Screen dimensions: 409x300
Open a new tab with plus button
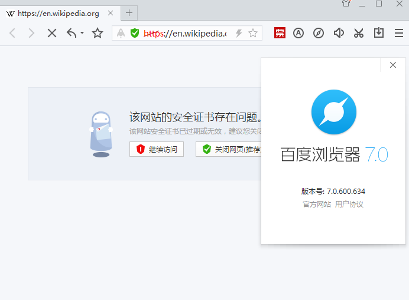click(129, 13)
